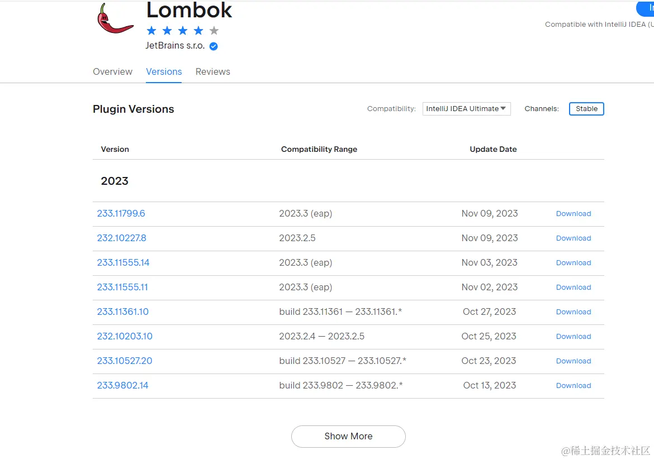Open version 232.10203.10 link
Image resolution: width=654 pixels, height=460 pixels.
point(125,336)
